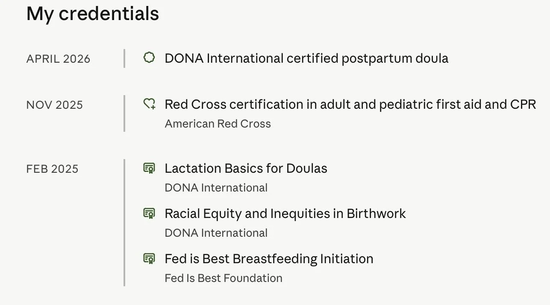Select the Lactation Basics for Doulas title

click(246, 168)
